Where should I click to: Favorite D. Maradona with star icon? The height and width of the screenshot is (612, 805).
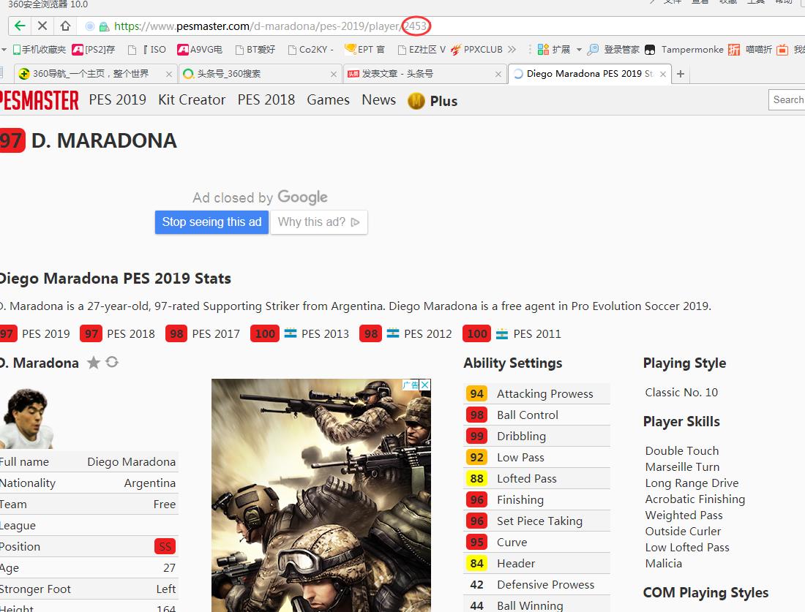click(94, 363)
